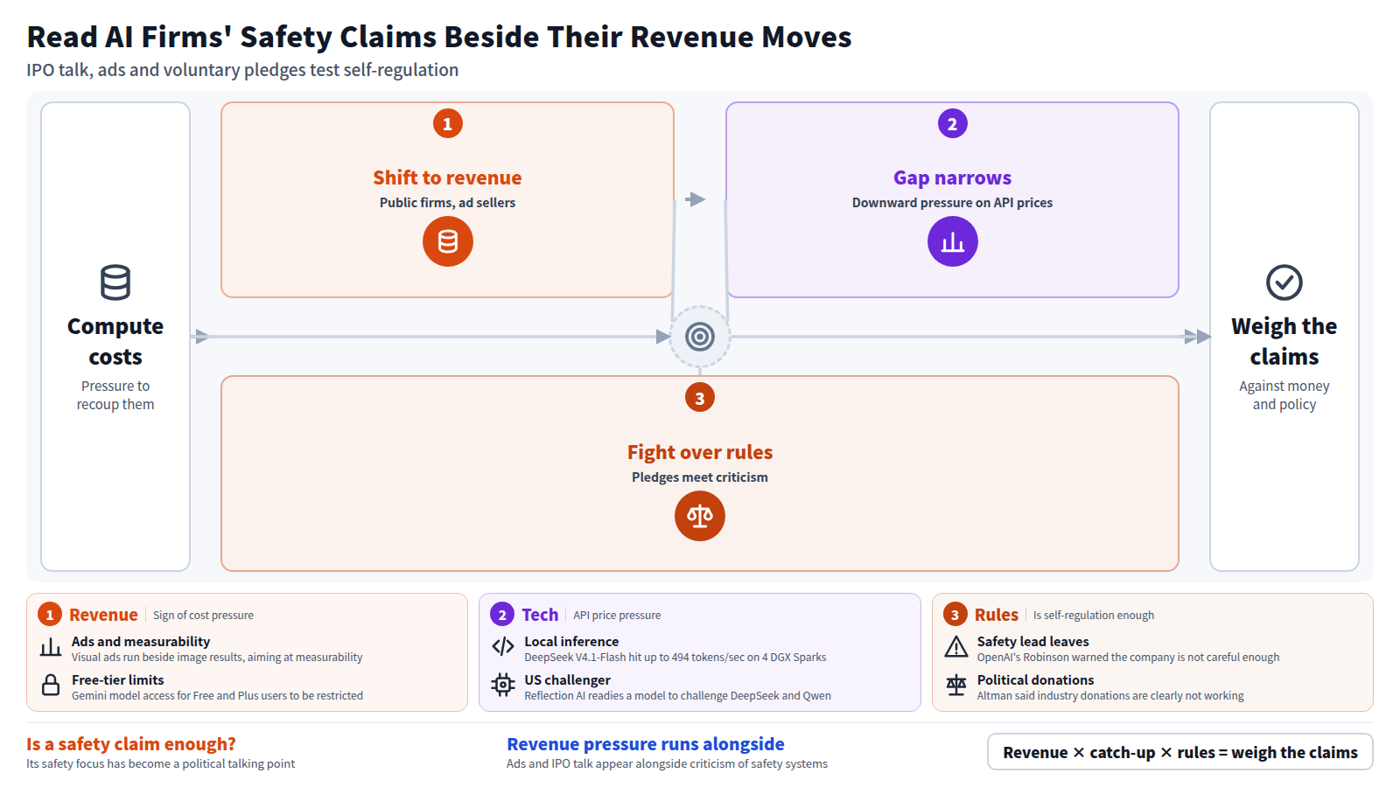Click the bar chart icon beside Ads and measurability
The width and height of the screenshot is (1400, 787).
(x=51, y=647)
